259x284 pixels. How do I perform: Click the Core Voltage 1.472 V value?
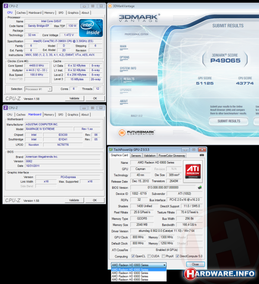[69, 35]
